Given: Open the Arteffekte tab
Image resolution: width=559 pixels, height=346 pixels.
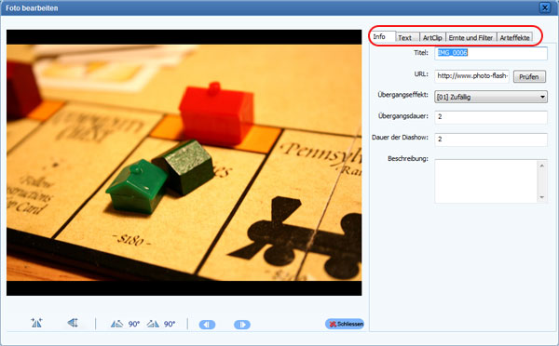Looking at the screenshot, I should coord(514,37).
